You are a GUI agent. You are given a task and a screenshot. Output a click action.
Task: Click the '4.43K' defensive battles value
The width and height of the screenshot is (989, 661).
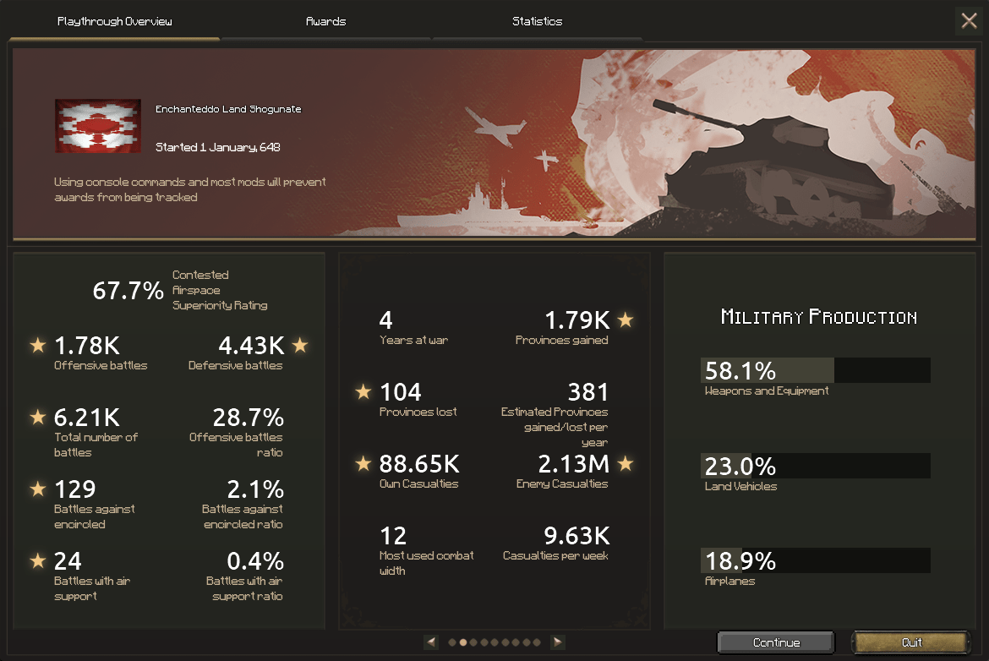coord(252,346)
